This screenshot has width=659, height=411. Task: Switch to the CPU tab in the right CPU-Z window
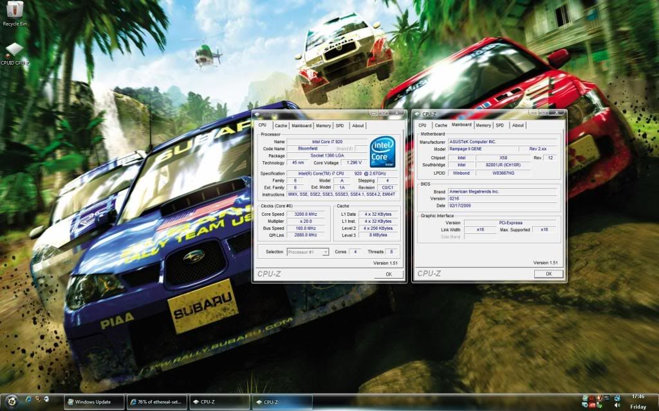tap(422, 125)
